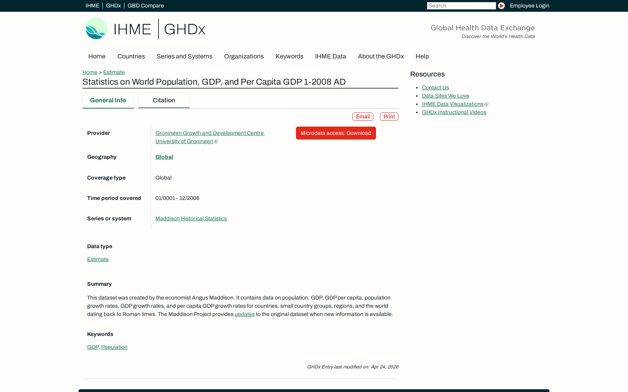Click Home breadcrumb link

[x=90, y=72]
